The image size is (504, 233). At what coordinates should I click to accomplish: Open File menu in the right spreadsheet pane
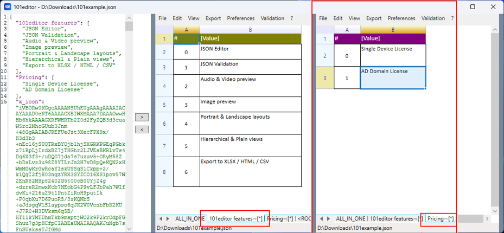tap(323, 18)
